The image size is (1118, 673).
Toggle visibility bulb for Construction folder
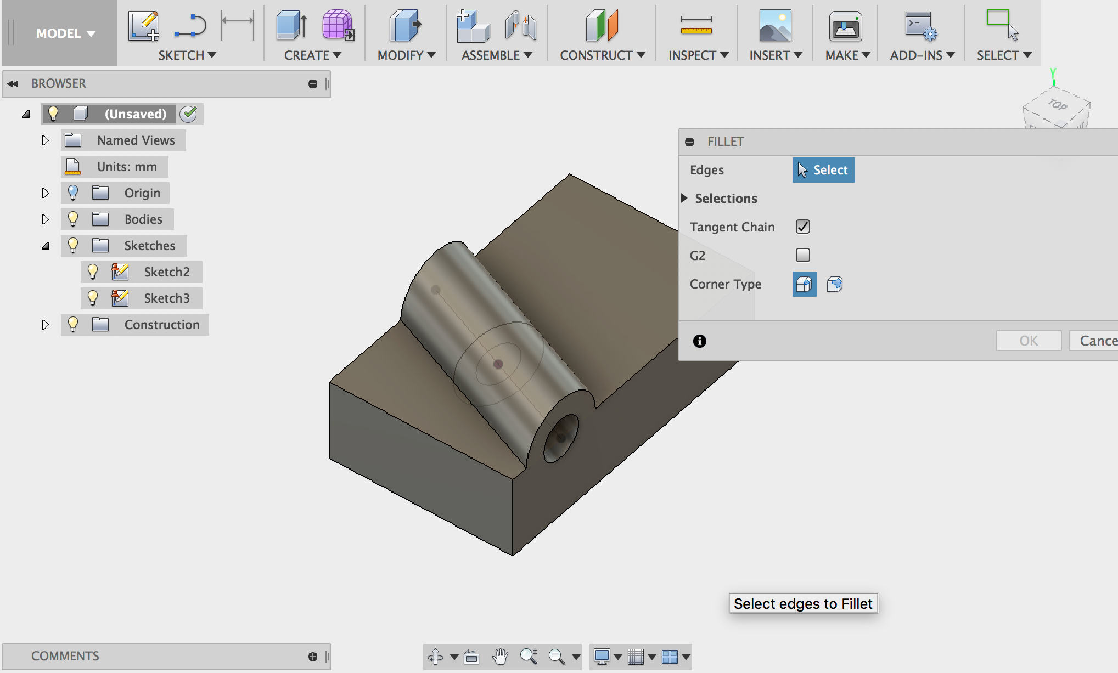click(x=73, y=324)
